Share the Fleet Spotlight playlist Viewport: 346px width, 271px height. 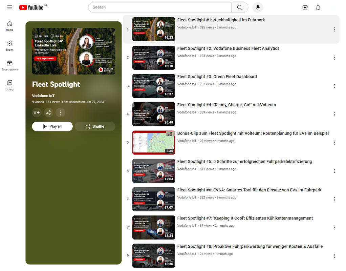[49, 112]
